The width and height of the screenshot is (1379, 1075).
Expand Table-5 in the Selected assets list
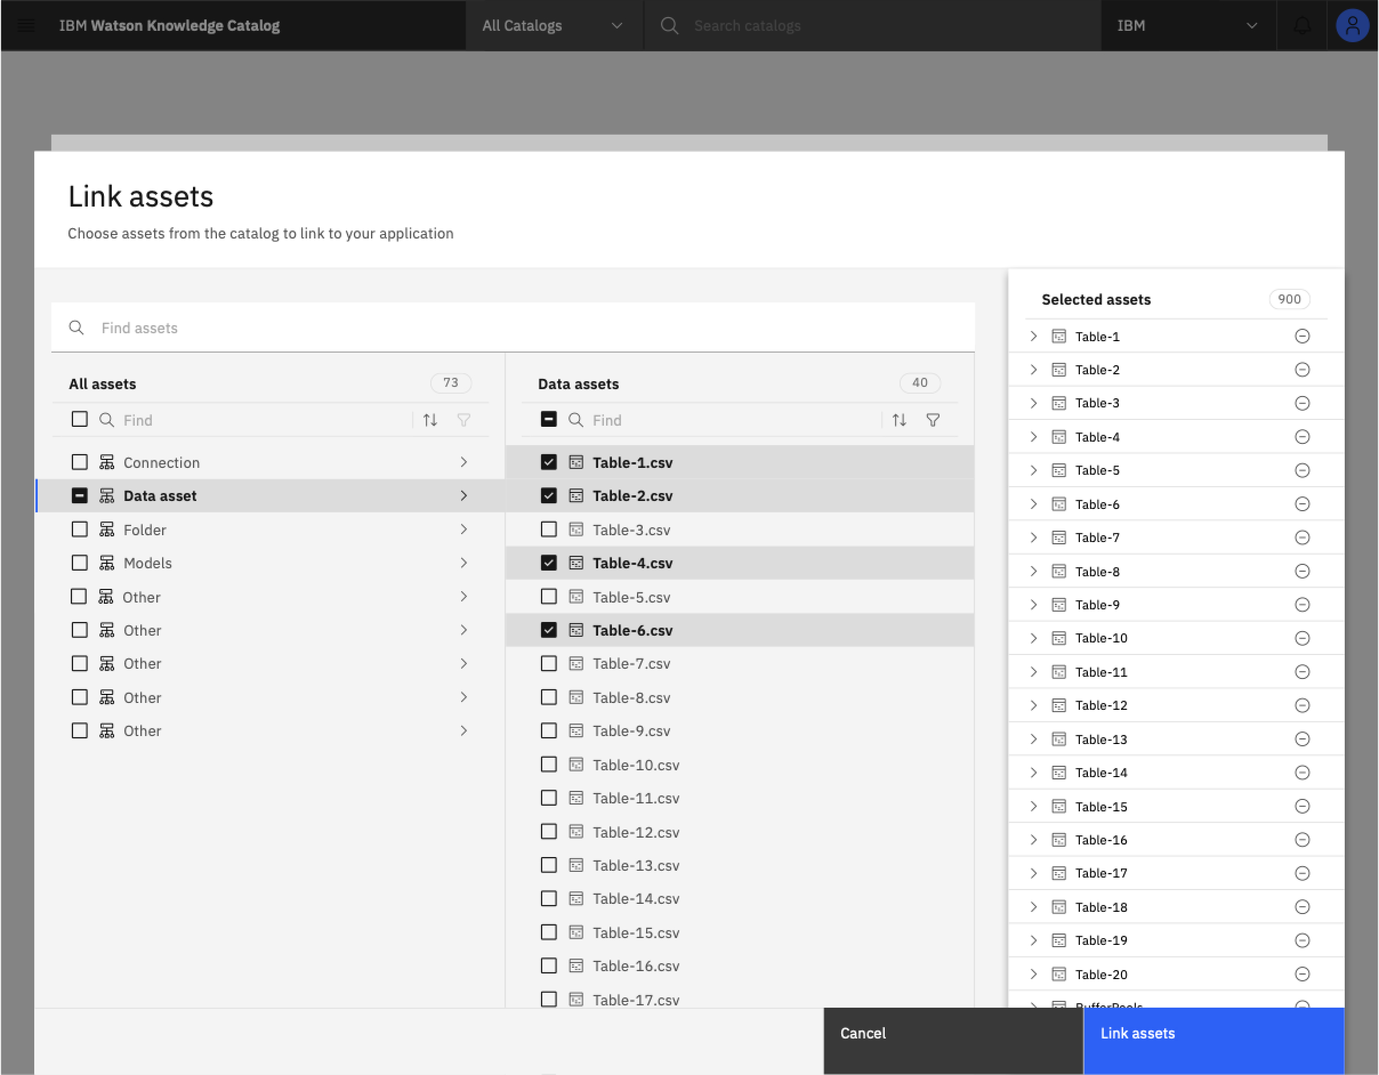tap(1033, 470)
